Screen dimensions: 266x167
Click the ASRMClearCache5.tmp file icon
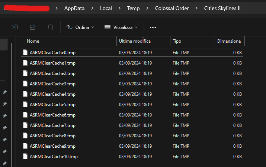(x=25, y=104)
